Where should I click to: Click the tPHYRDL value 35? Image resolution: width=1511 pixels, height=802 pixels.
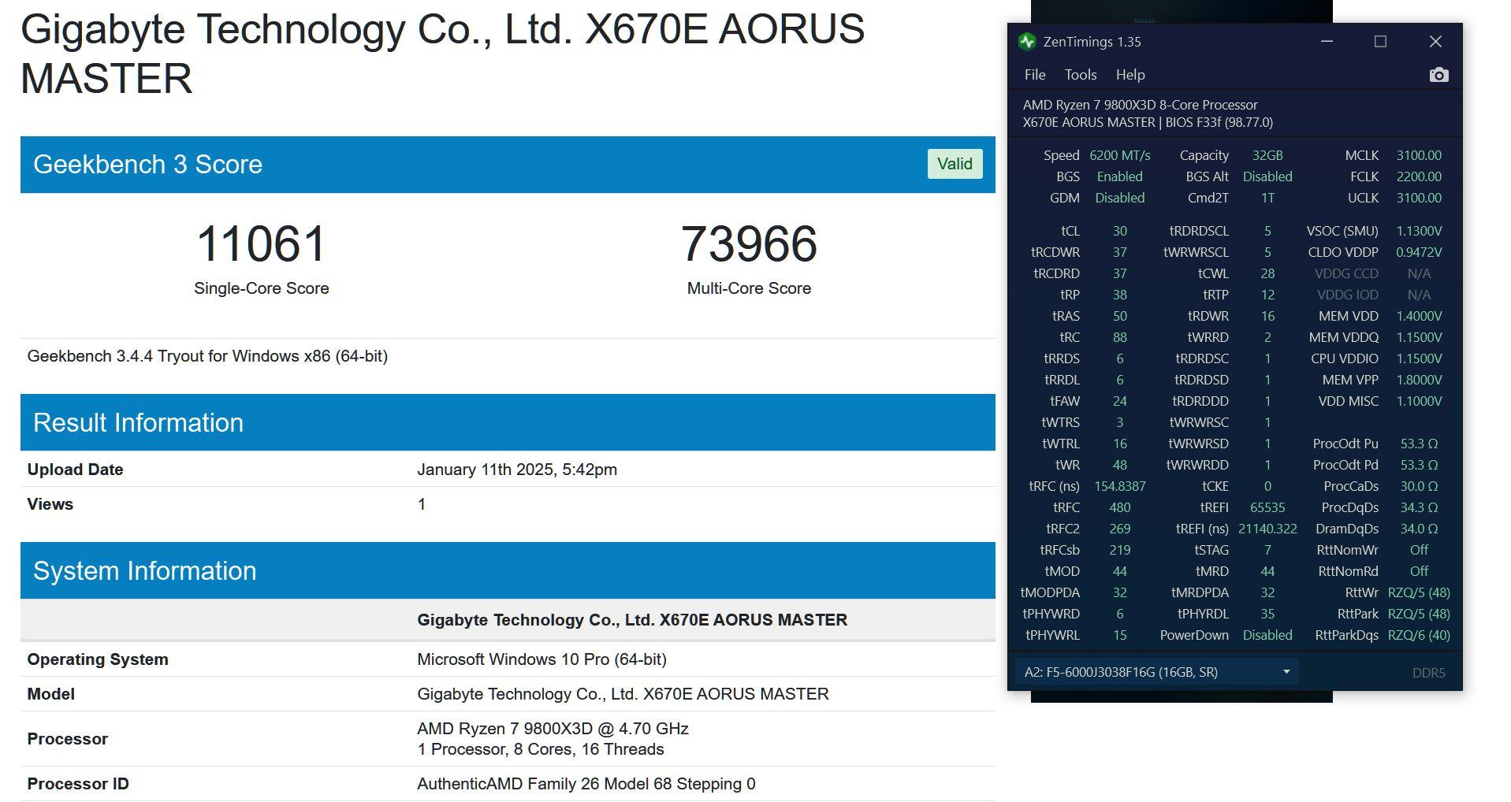(1267, 614)
